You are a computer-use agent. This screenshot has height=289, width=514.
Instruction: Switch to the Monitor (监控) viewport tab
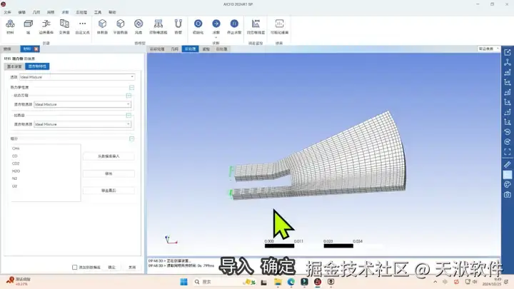pos(206,49)
